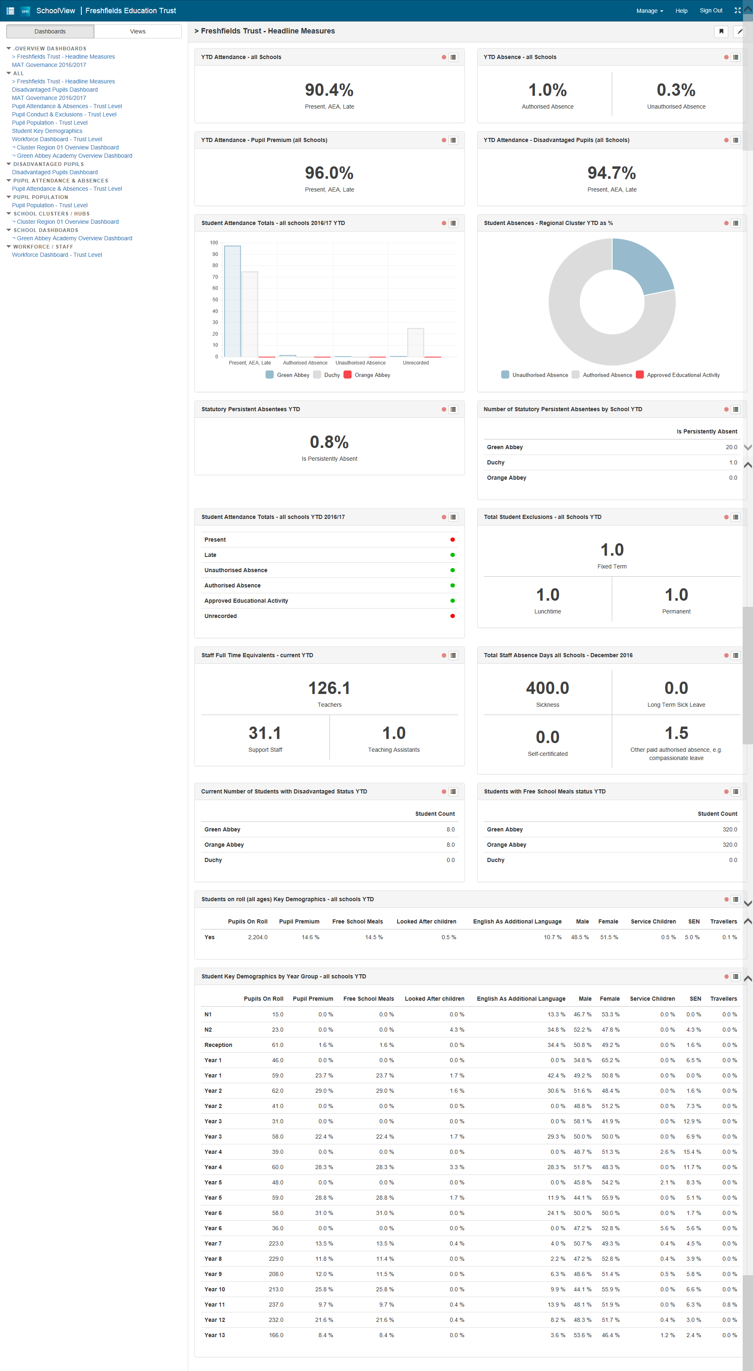Viewport: 753px width, 1371px height.
Task: Click the bookmark icon beside the dashboard title
Action: point(721,31)
